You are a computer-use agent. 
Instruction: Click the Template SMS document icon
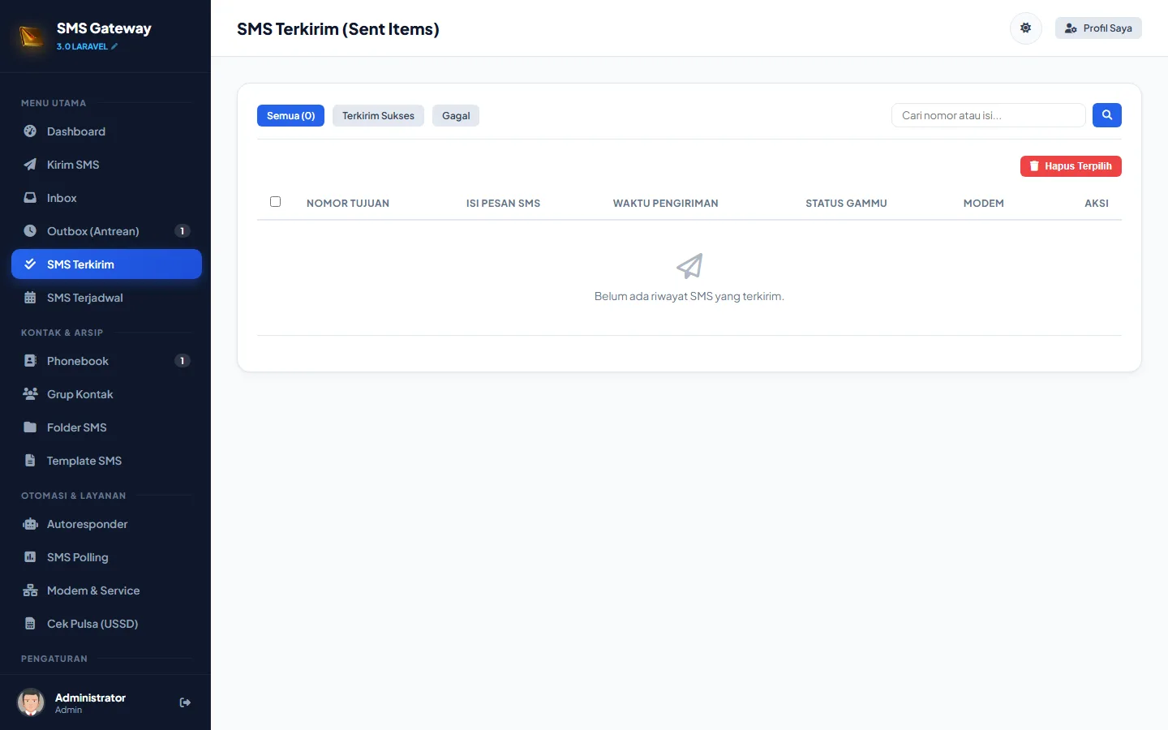30,461
